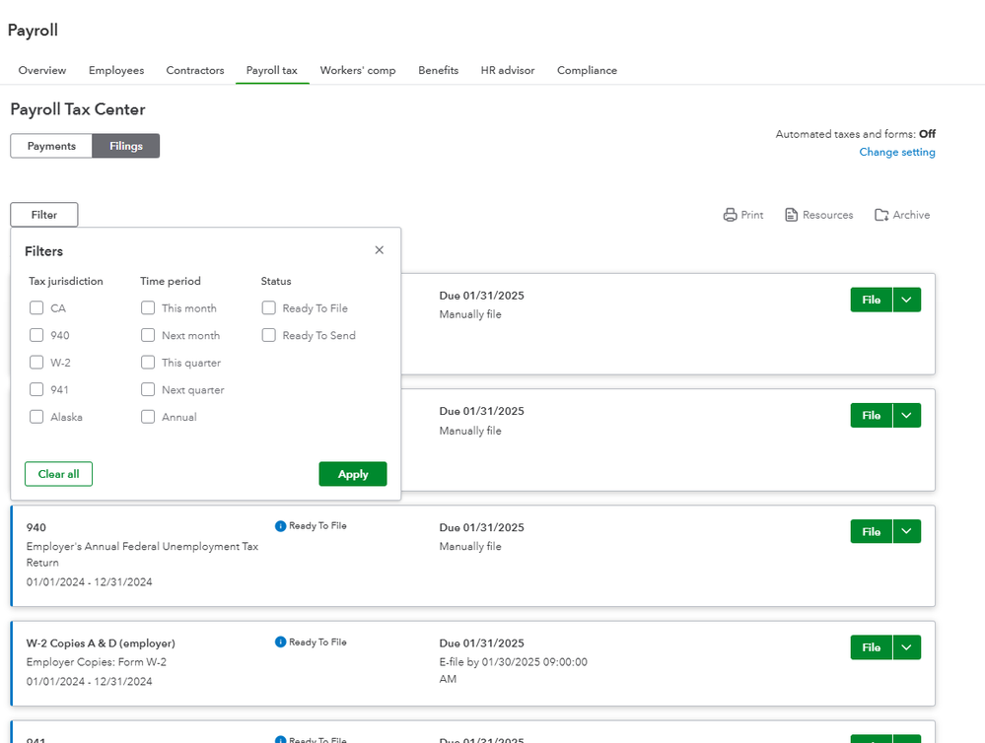Expand the first filing's File dropdown arrow
Image resolution: width=985 pixels, height=743 pixels.
point(906,300)
